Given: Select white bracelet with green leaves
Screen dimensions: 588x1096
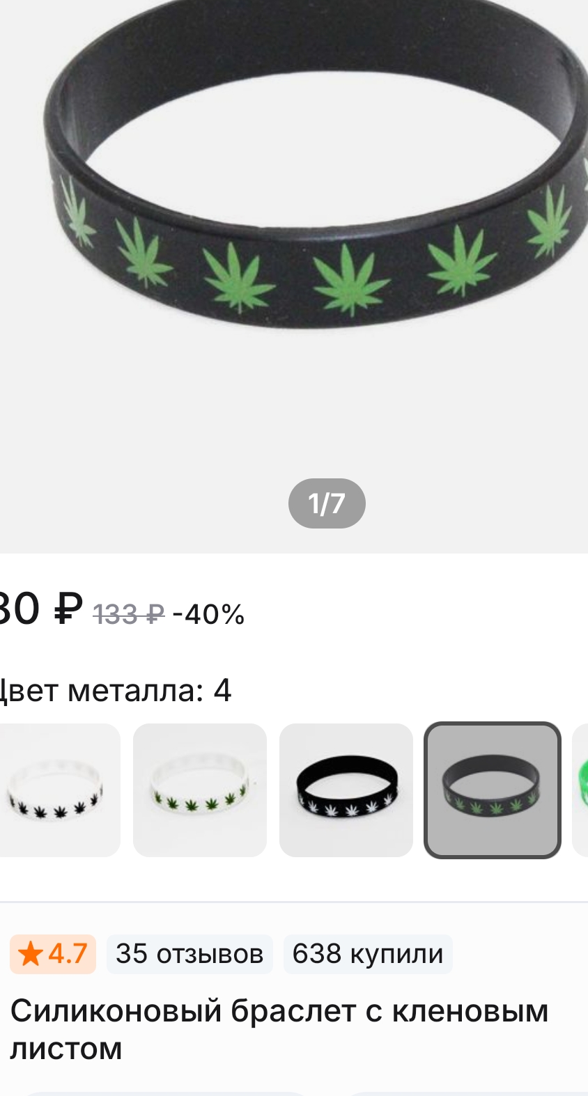Looking at the screenshot, I should 200,790.
